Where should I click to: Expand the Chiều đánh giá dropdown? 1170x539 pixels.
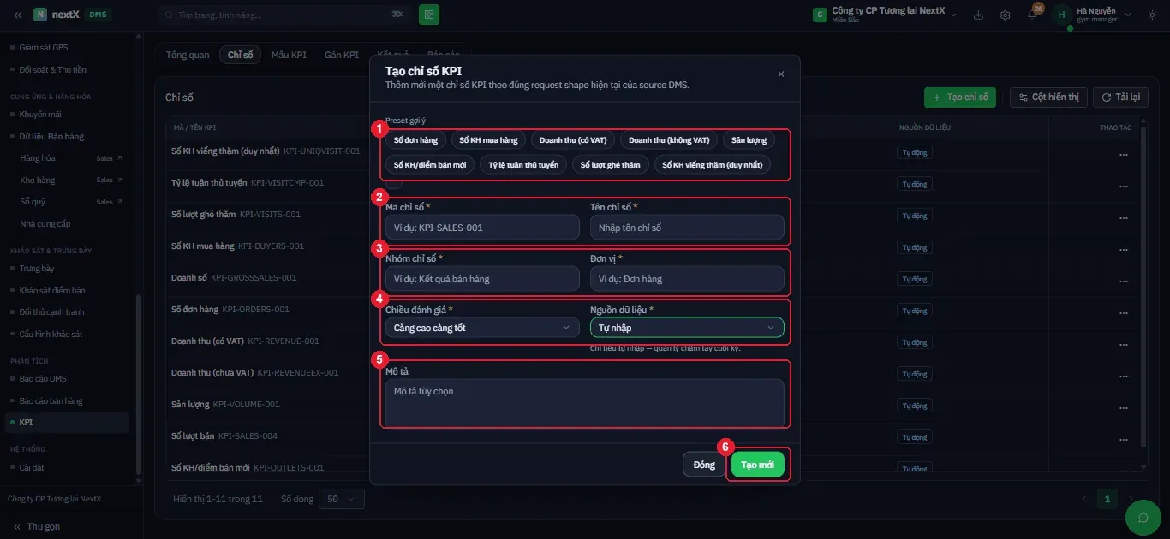[482, 328]
